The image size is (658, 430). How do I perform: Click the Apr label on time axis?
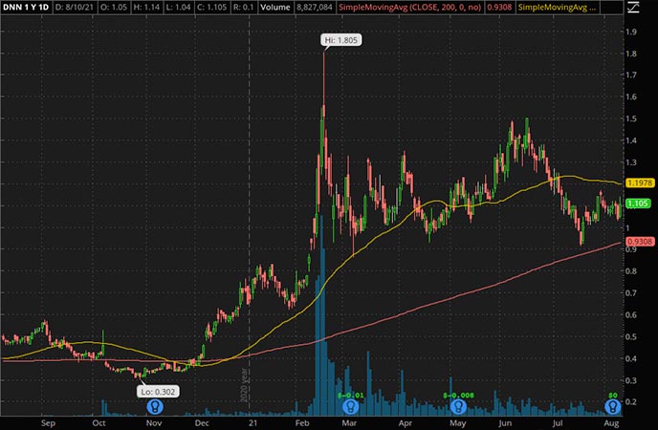[x=405, y=423]
